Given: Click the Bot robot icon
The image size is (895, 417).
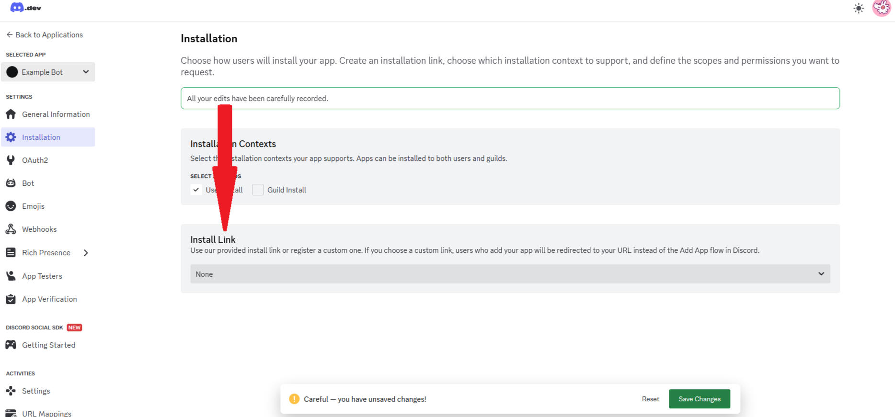Looking at the screenshot, I should [11, 183].
